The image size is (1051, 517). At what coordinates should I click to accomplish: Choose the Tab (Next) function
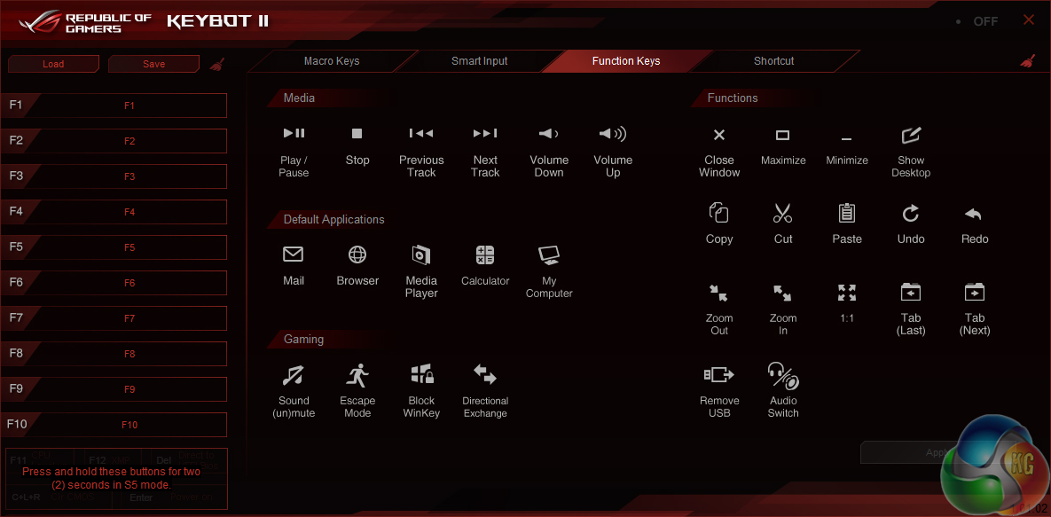(974, 293)
